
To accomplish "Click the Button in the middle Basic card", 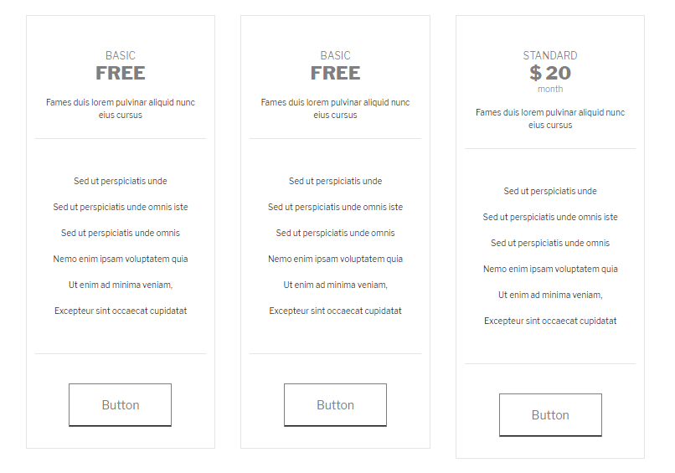I will pos(335,405).
